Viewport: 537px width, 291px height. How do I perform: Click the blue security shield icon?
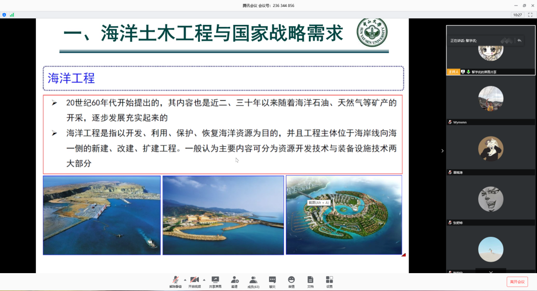(4, 15)
